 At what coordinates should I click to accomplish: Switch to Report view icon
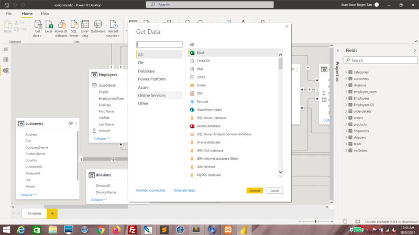coord(6,49)
